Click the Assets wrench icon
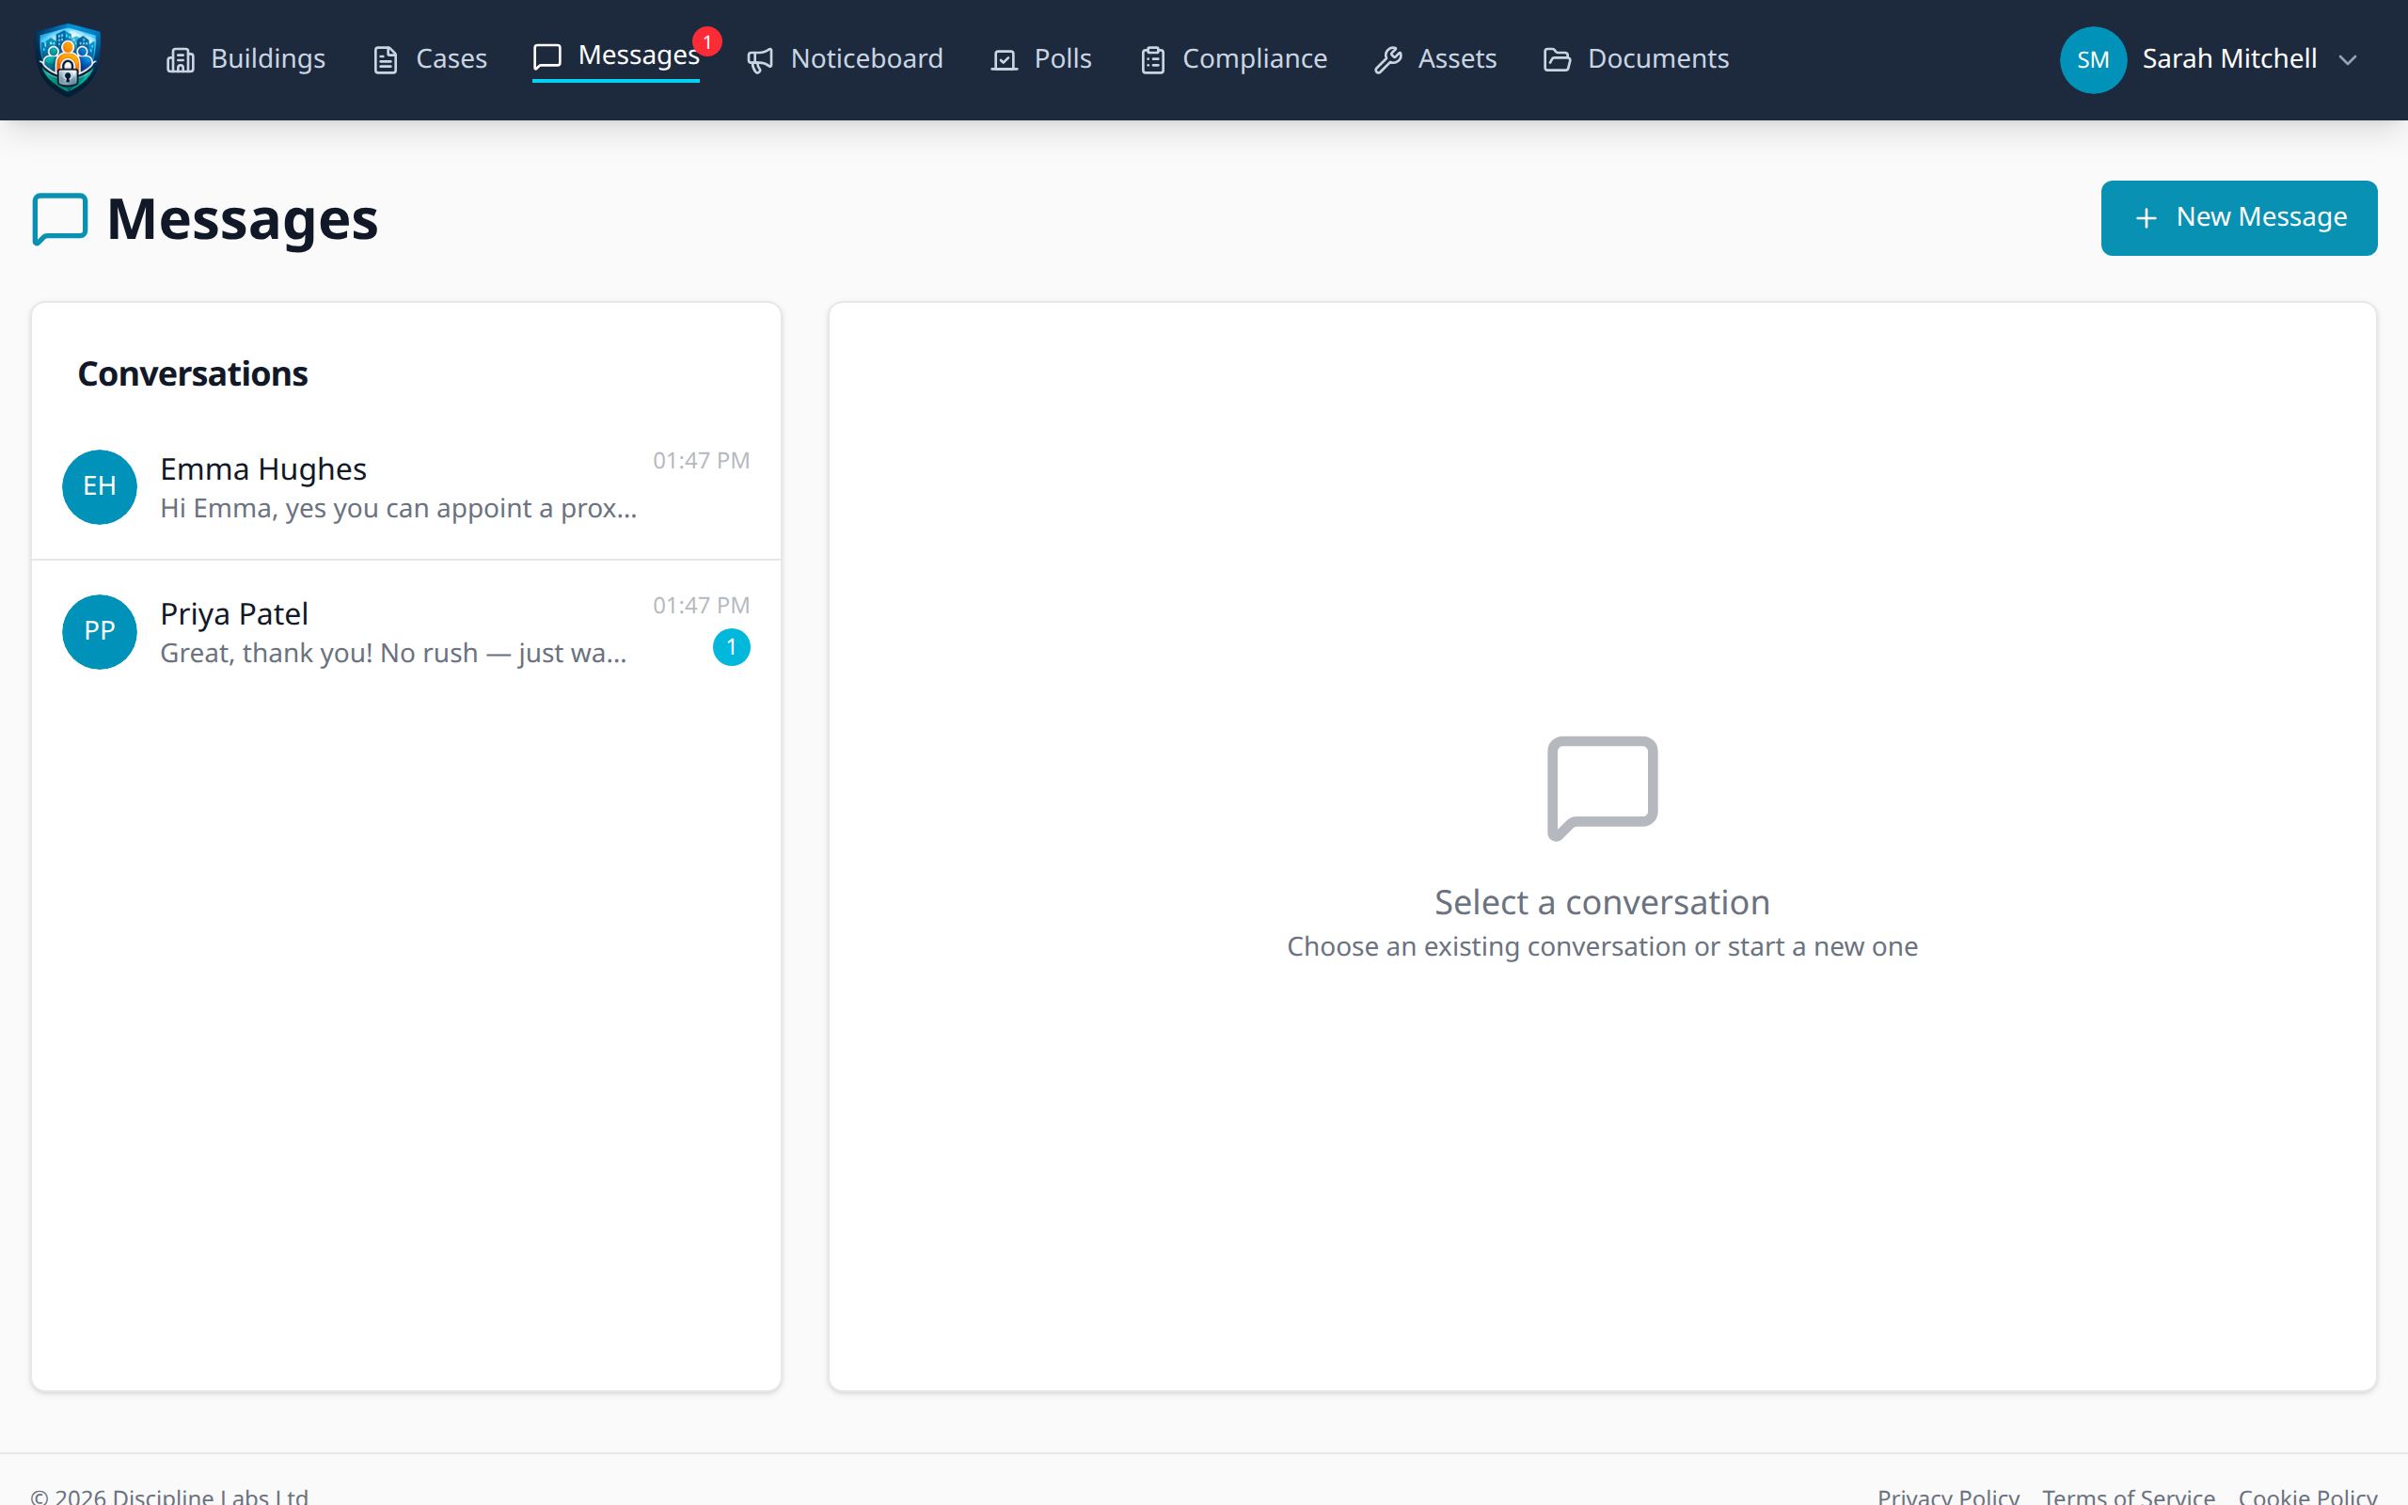This screenshot has width=2408, height=1505. point(1388,61)
